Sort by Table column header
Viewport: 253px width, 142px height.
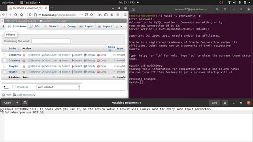point(12,49)
